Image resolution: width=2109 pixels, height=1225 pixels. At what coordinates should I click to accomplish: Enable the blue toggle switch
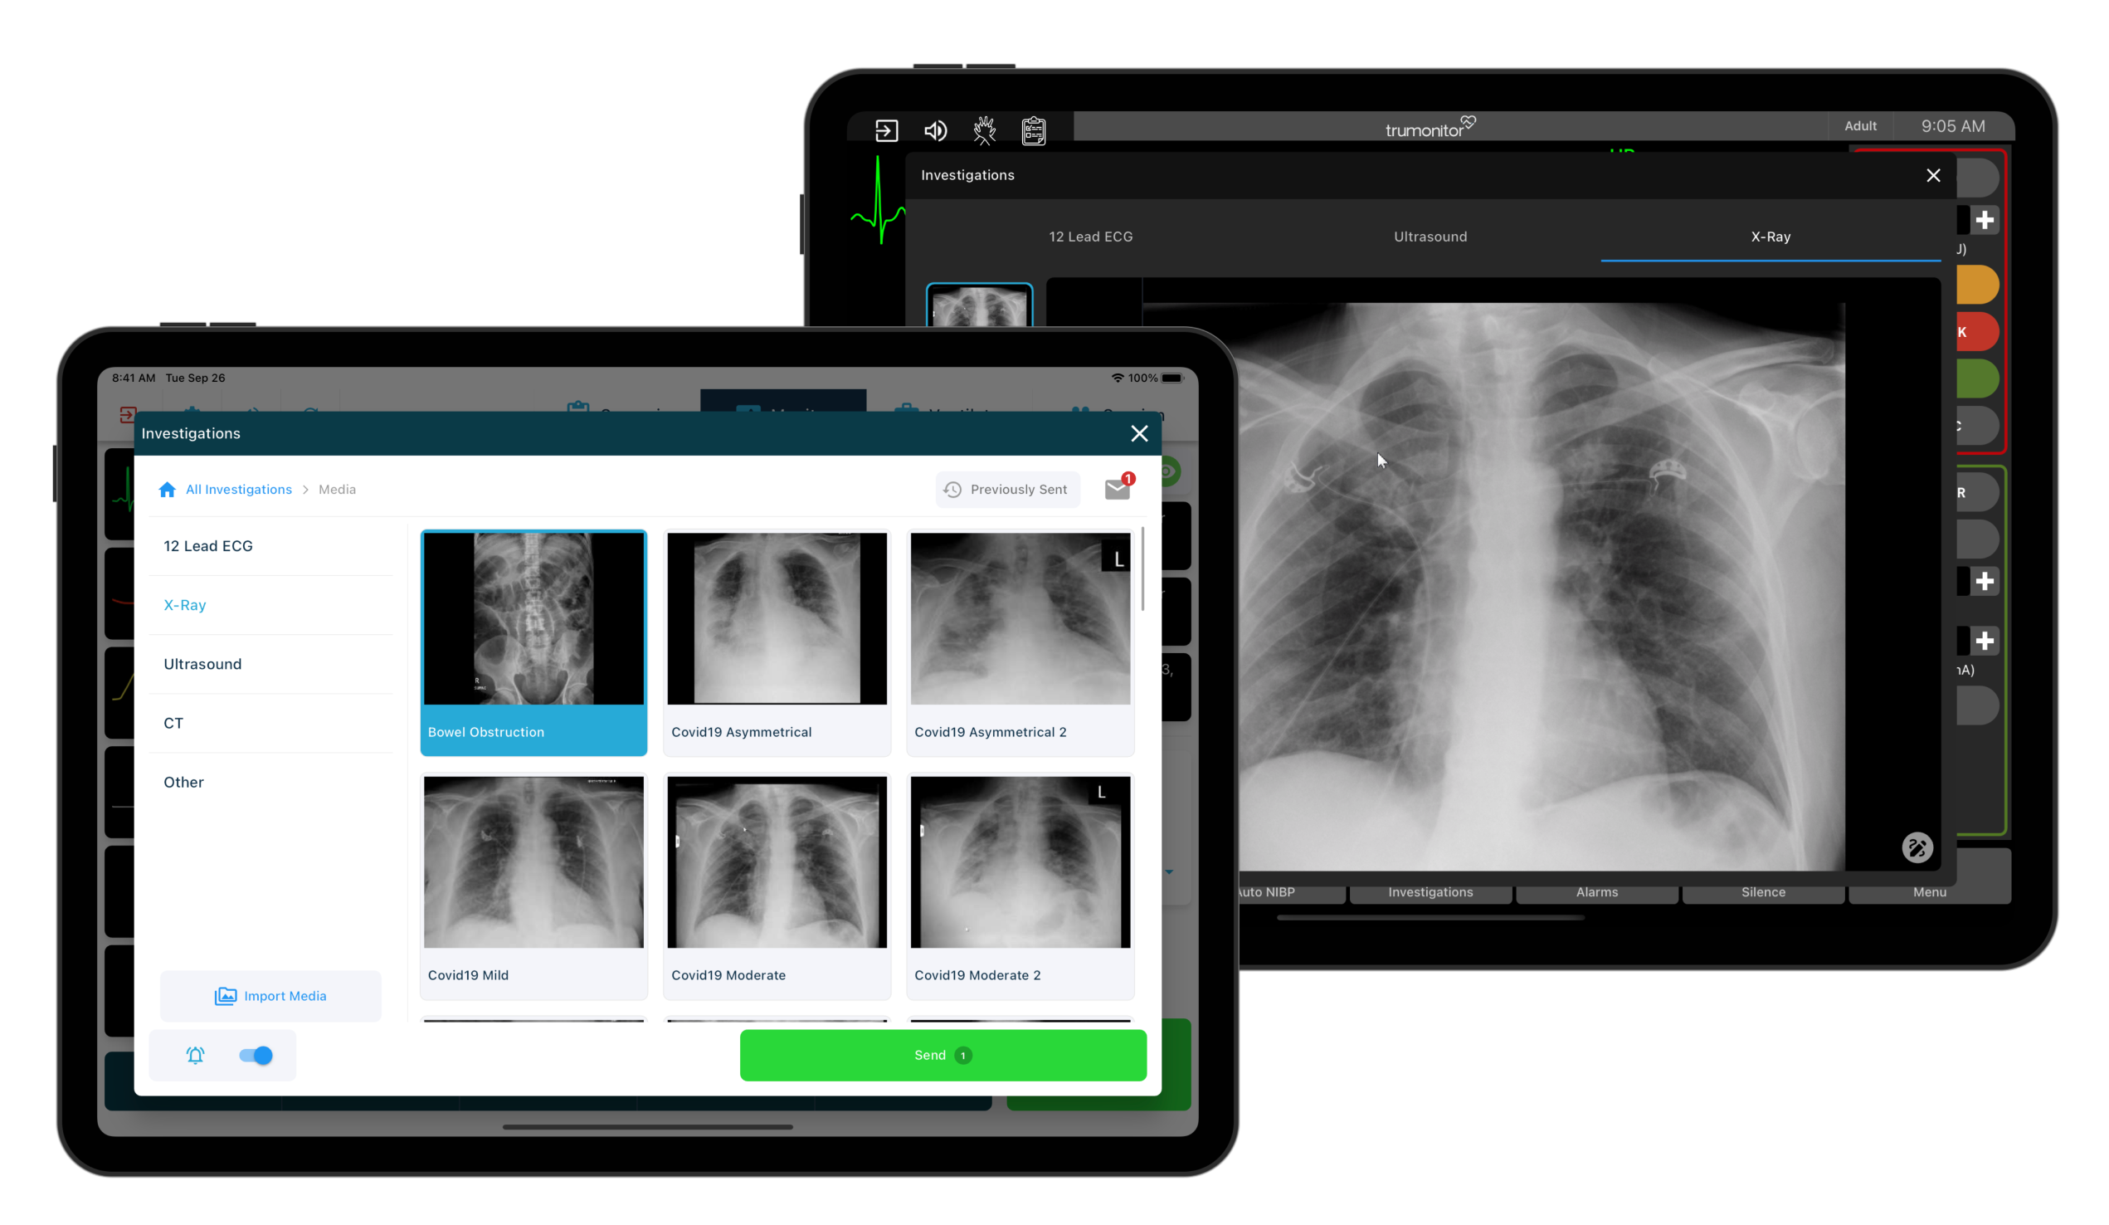(256, 1054)
